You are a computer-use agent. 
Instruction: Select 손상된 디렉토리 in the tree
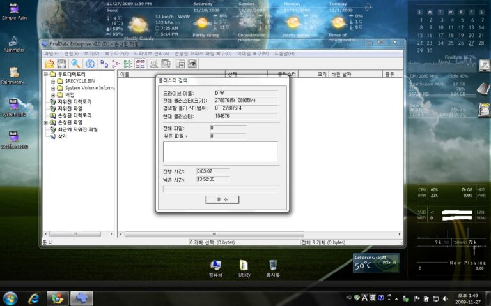tap(75, 115)
